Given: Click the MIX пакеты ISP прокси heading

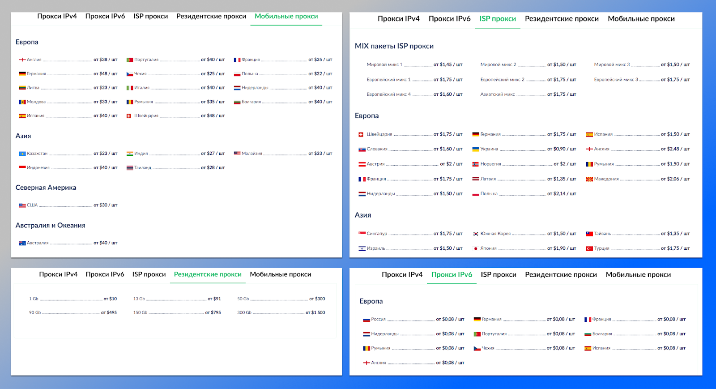Looking at the screenshot, I should (394, 46).
